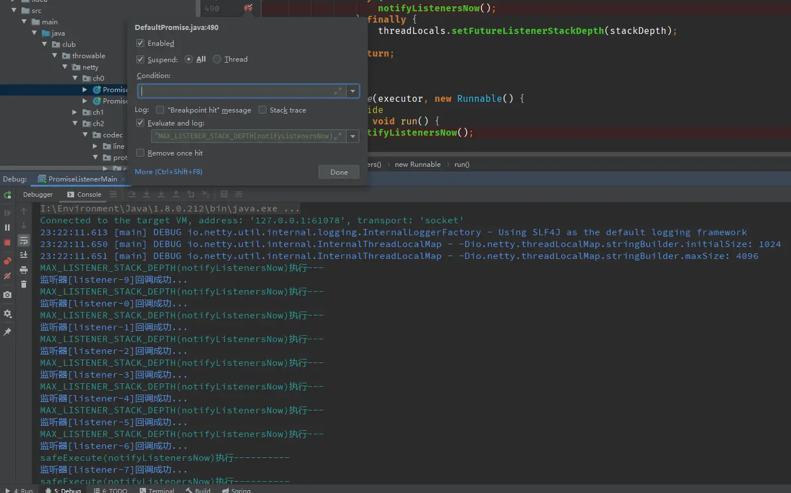Open View Breakpoints icon

pyautogui.click(x=7, y=261)
